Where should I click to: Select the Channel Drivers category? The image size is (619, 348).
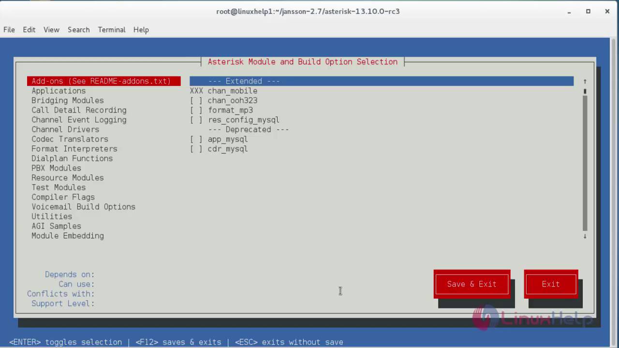65,130
